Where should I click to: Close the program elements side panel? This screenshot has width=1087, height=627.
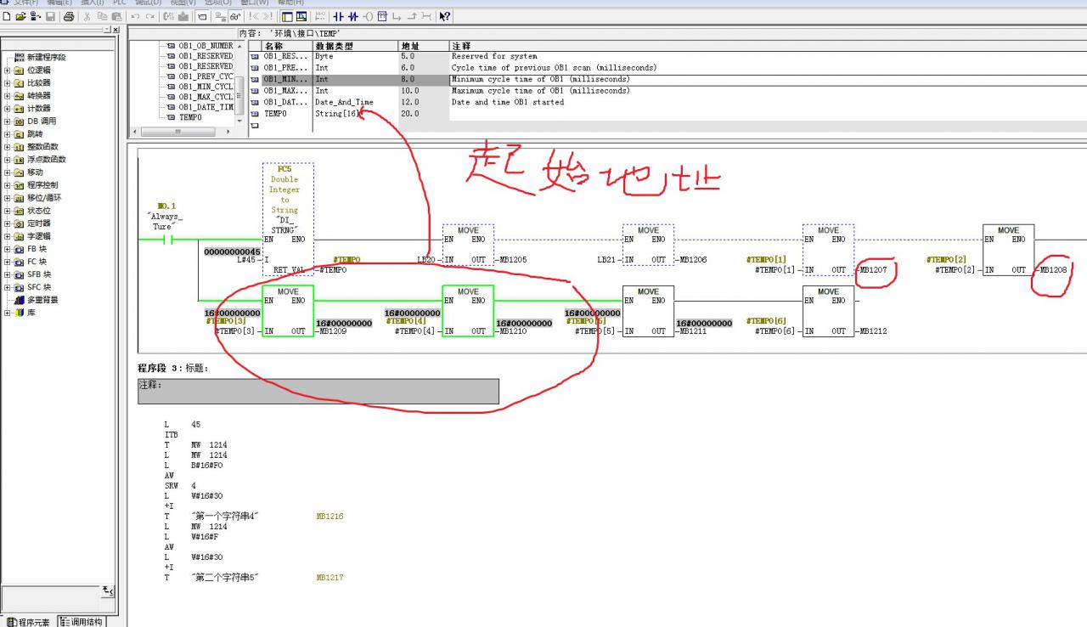pyautogui.click(x=115, y=30)
